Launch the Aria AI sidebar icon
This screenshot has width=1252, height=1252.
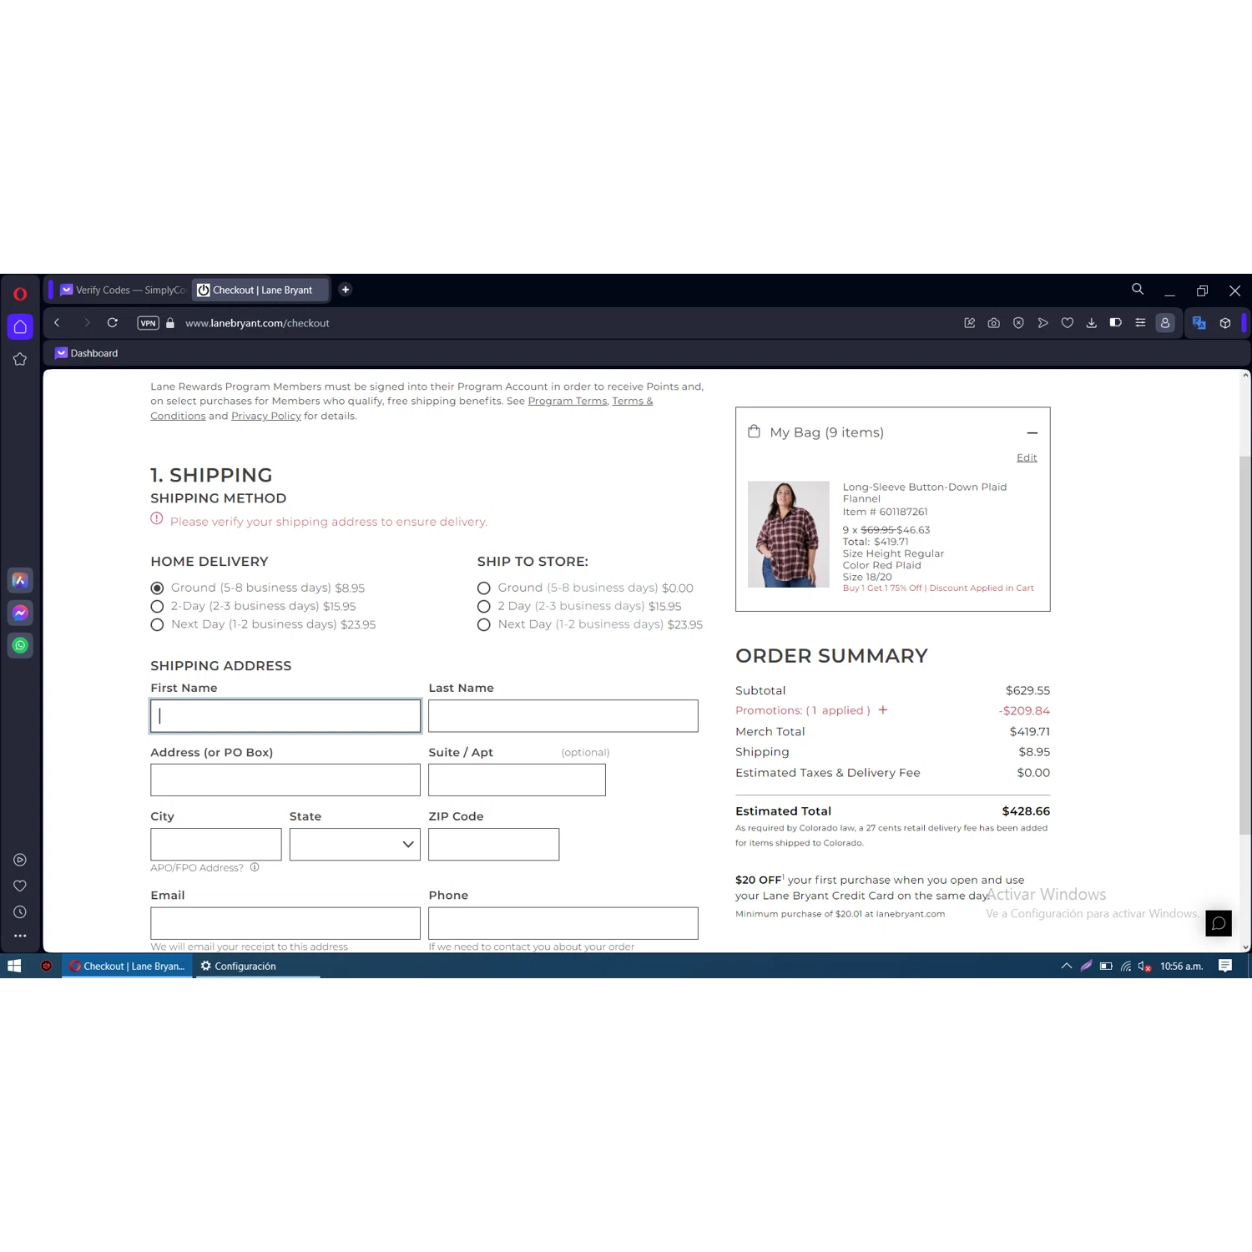coord(20,580)
